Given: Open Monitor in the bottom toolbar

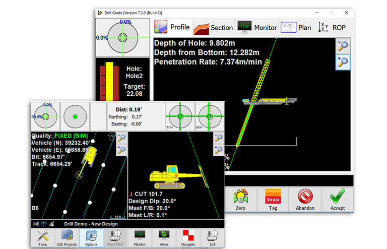Looking at the screenshot, I should coord(140,238).
